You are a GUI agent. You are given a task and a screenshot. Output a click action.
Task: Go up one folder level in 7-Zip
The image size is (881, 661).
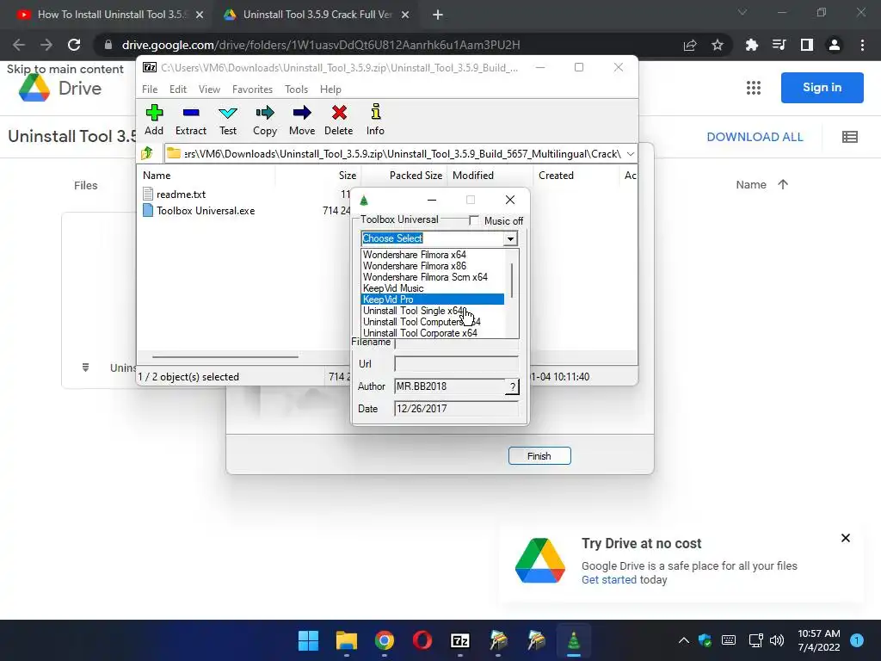pos(147,153)
